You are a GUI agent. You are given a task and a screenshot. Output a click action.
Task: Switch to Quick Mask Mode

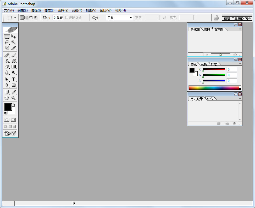pyautogui.click(x=13, y=120)
